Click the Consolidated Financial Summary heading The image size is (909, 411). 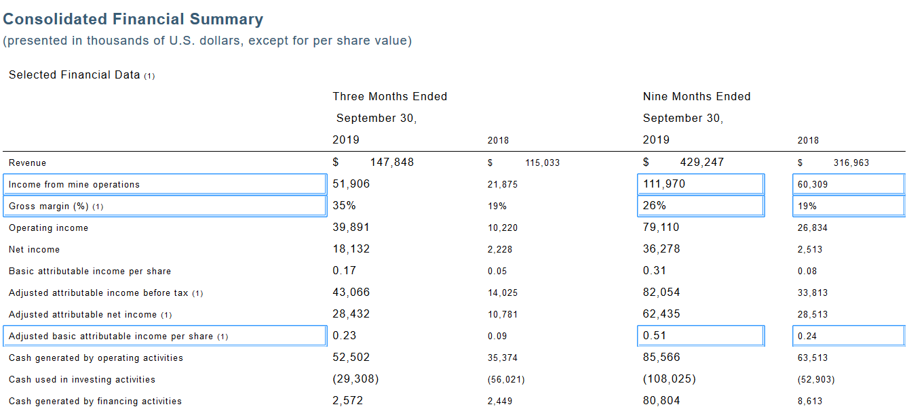(133, 20)
